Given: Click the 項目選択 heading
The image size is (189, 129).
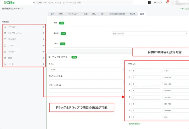Looking at the screenshot, I should pyautogui.click(x=5, y=22).
